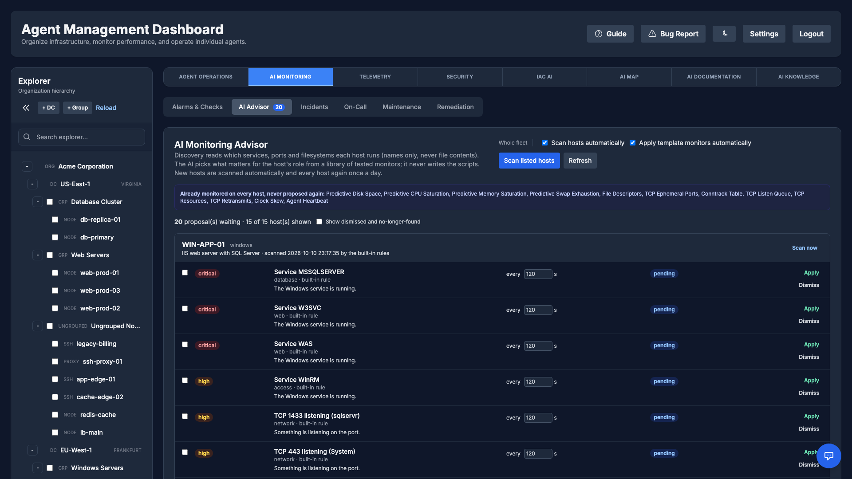Focus the Search explorer input field
Screen dimensions: 852x479
tap(82, 137)
